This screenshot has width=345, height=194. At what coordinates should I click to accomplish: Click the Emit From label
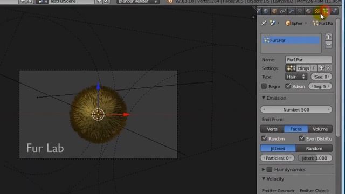272,119
